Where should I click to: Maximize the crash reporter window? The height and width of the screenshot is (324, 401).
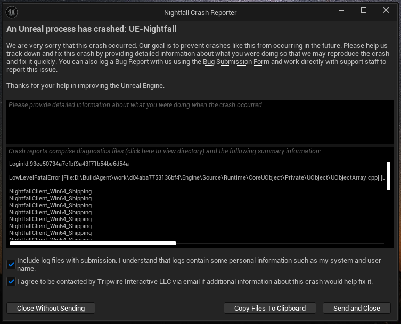[364, 11]
